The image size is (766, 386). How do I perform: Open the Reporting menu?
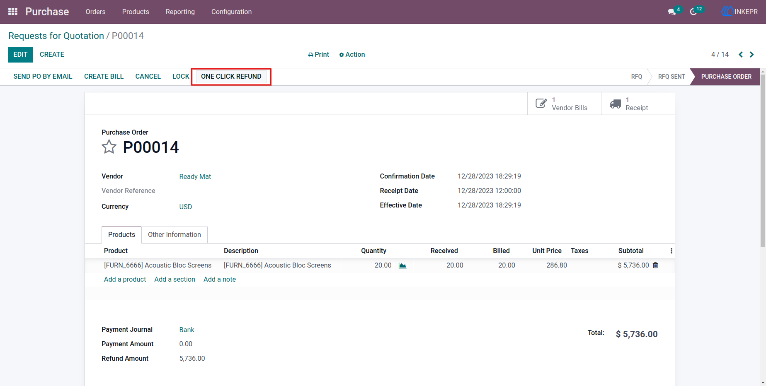[x=180, y=12]
